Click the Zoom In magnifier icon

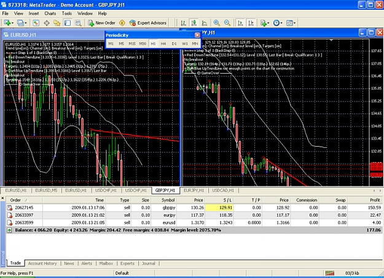[216, 23]
